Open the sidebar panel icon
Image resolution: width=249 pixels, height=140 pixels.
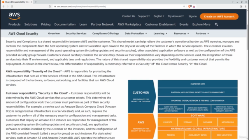point(241,7)
